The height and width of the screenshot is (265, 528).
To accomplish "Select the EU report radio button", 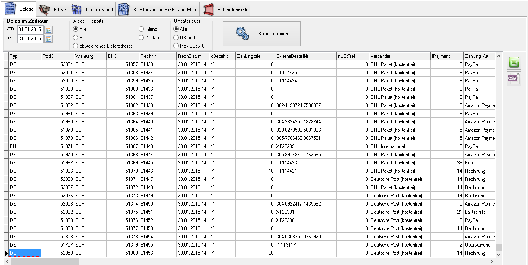I will pos(75,38).
